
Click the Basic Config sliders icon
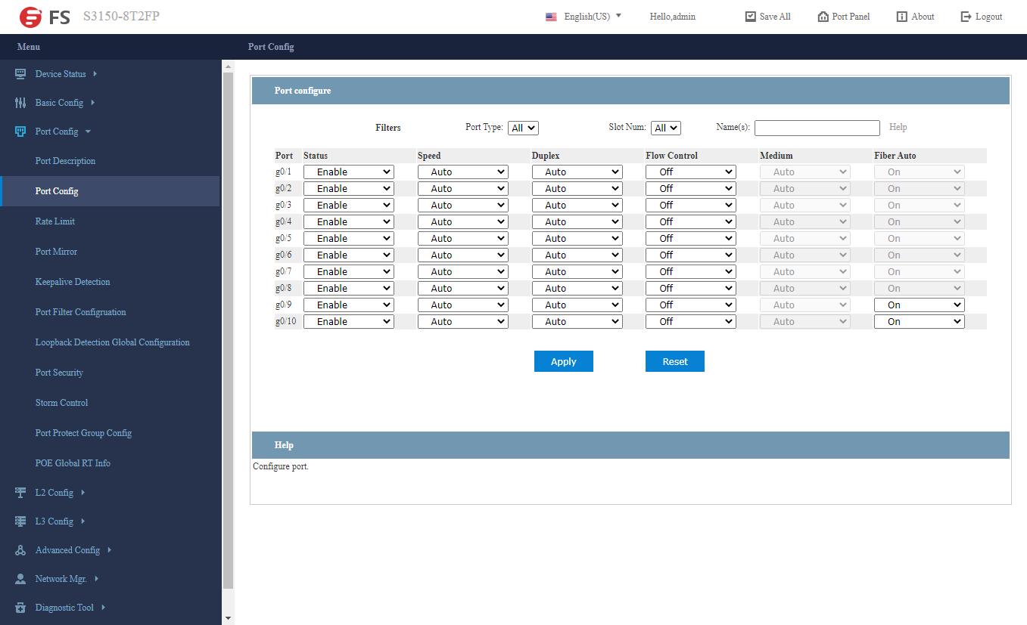pyautogui.click(x=20, y=103)
